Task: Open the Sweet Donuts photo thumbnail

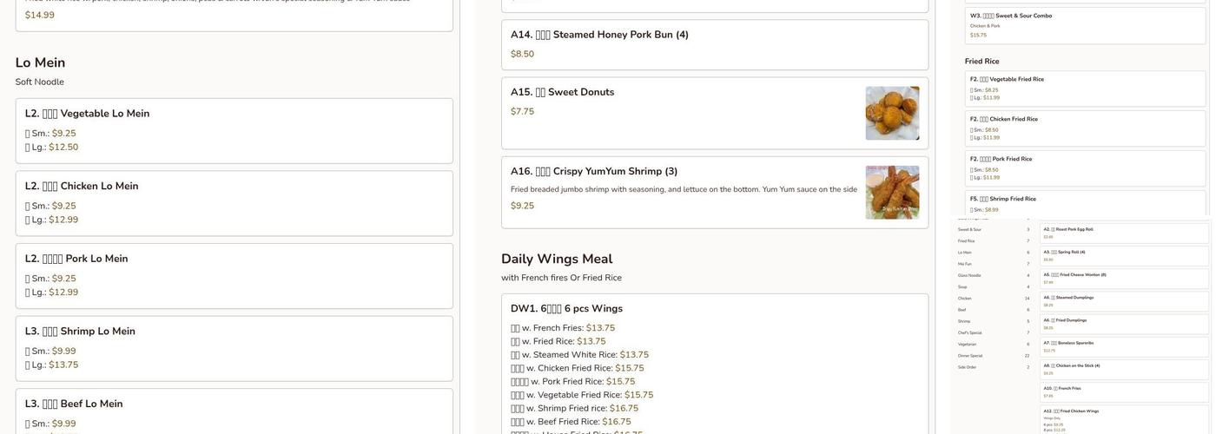Action: (892, 113)
